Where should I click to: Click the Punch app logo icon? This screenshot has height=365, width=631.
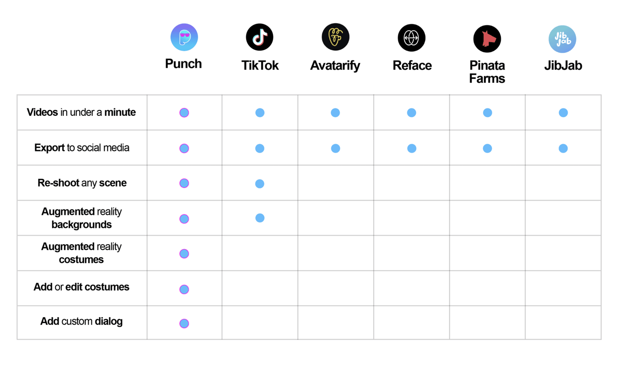click(x=184, y=37)
